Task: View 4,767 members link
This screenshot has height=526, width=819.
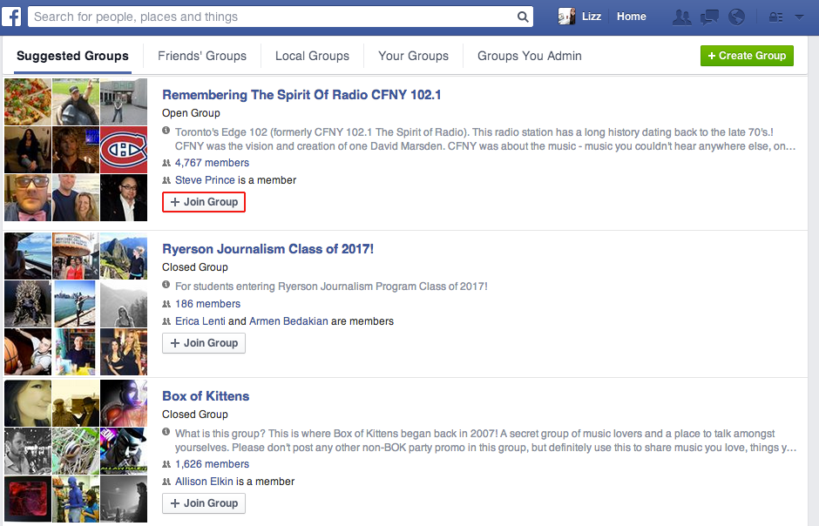Action: pos(212,163)
